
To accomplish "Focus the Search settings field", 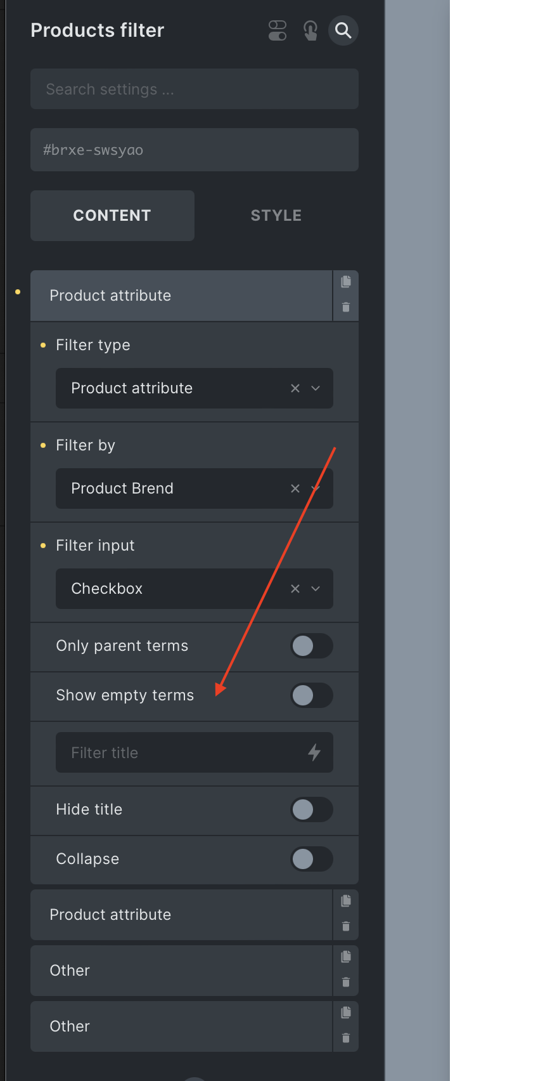I will (195, 89).
